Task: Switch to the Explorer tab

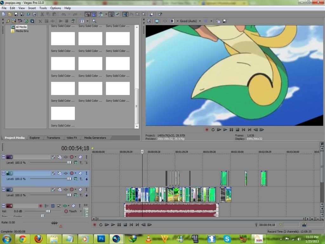Action: (x=35, y=138)
